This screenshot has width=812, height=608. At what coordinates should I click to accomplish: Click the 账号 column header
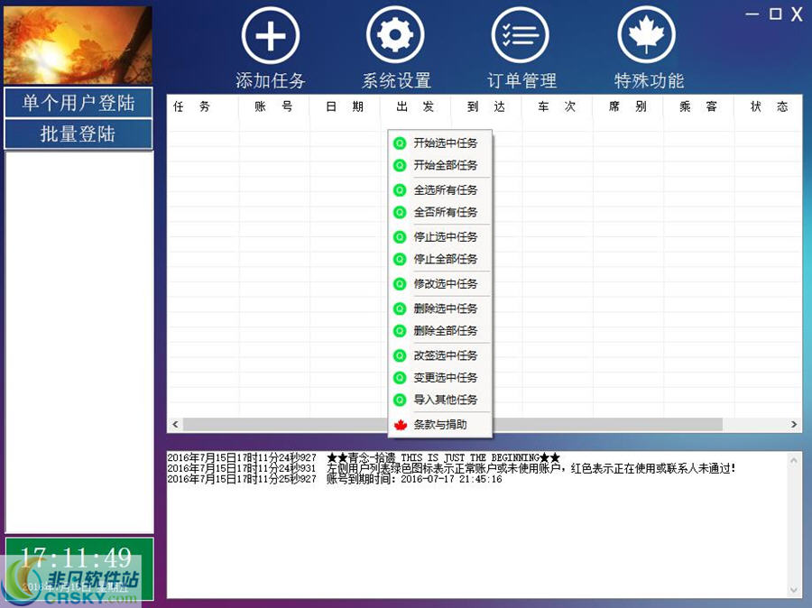(x=273, y=106)
